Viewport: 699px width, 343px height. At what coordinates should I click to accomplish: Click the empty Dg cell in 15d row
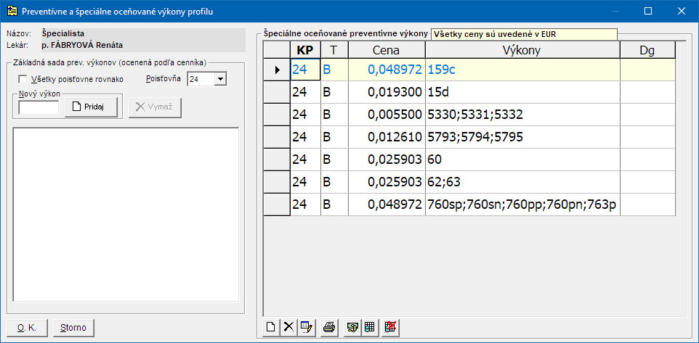(647, 92)
